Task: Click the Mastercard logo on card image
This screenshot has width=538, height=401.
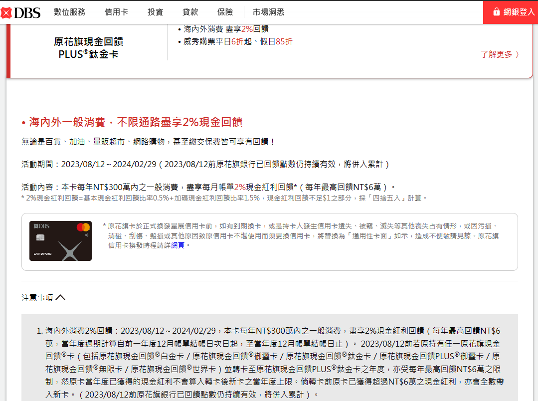Action: (83, 227)
